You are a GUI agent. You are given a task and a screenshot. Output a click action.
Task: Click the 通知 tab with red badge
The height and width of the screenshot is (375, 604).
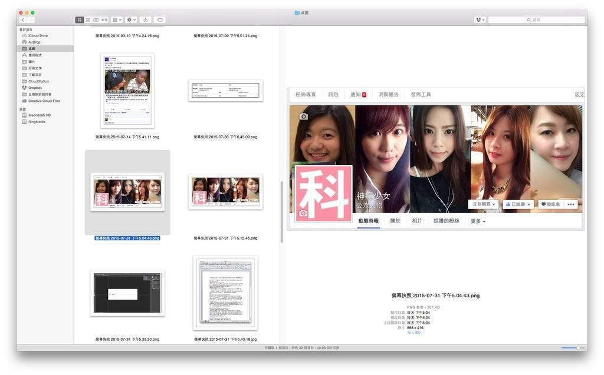pos(358,94)
